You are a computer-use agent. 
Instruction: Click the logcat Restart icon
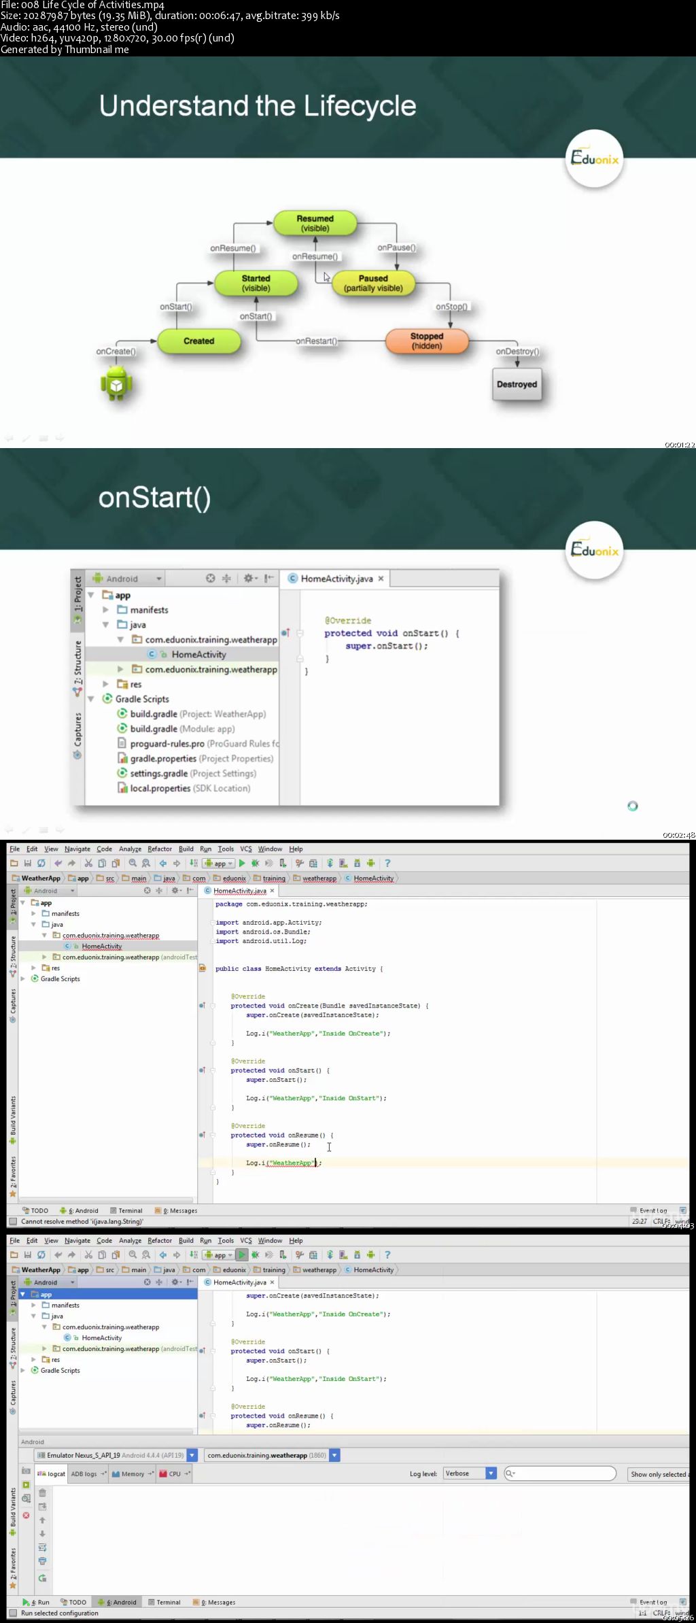[x=42, y=1578]
